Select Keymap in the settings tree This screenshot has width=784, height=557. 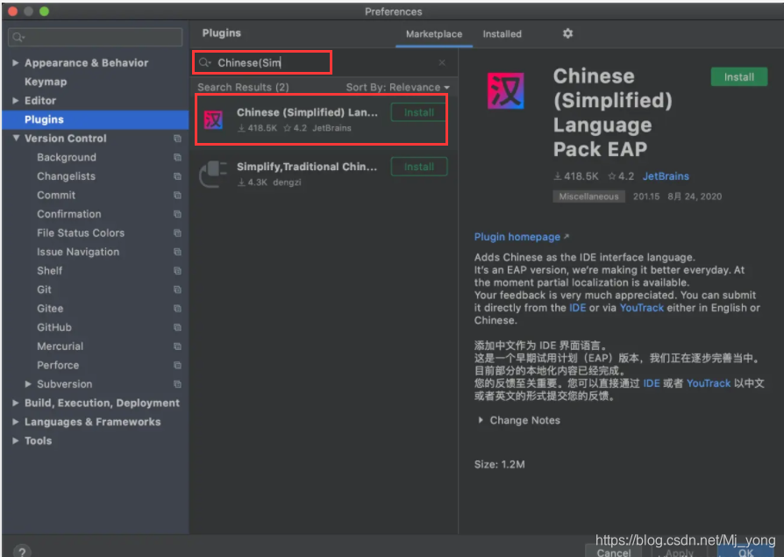coord(46,82)
